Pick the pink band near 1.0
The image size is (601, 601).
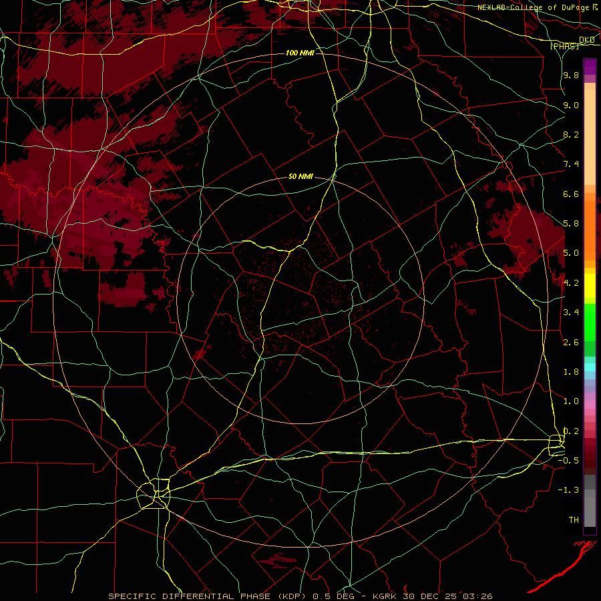pyautogui.click(x=590, y=405)
